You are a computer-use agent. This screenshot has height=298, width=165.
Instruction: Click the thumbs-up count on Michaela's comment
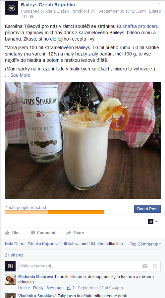pyautogui.click(x=71, y=288)
